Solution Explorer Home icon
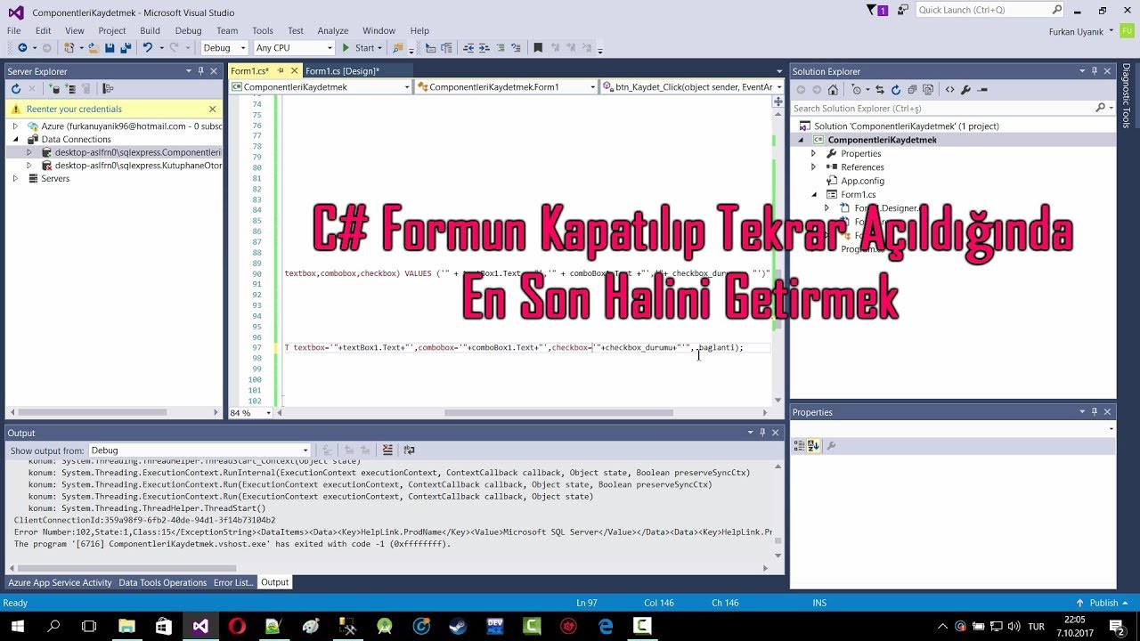 coord(833,90)
